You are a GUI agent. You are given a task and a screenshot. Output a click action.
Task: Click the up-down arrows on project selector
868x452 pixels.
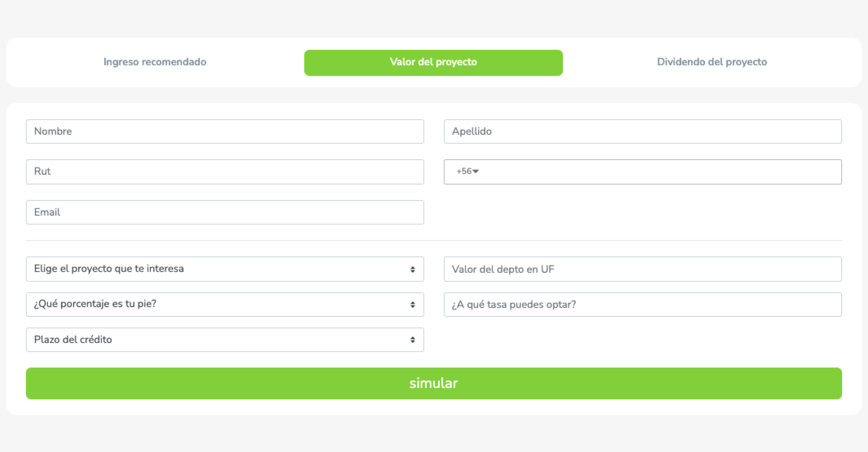click(x=413, y=269)
